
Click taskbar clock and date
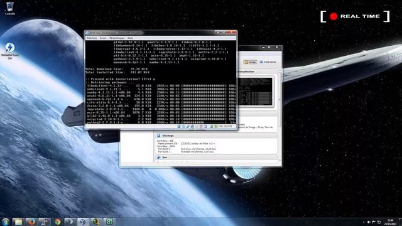tap(390, 222)
